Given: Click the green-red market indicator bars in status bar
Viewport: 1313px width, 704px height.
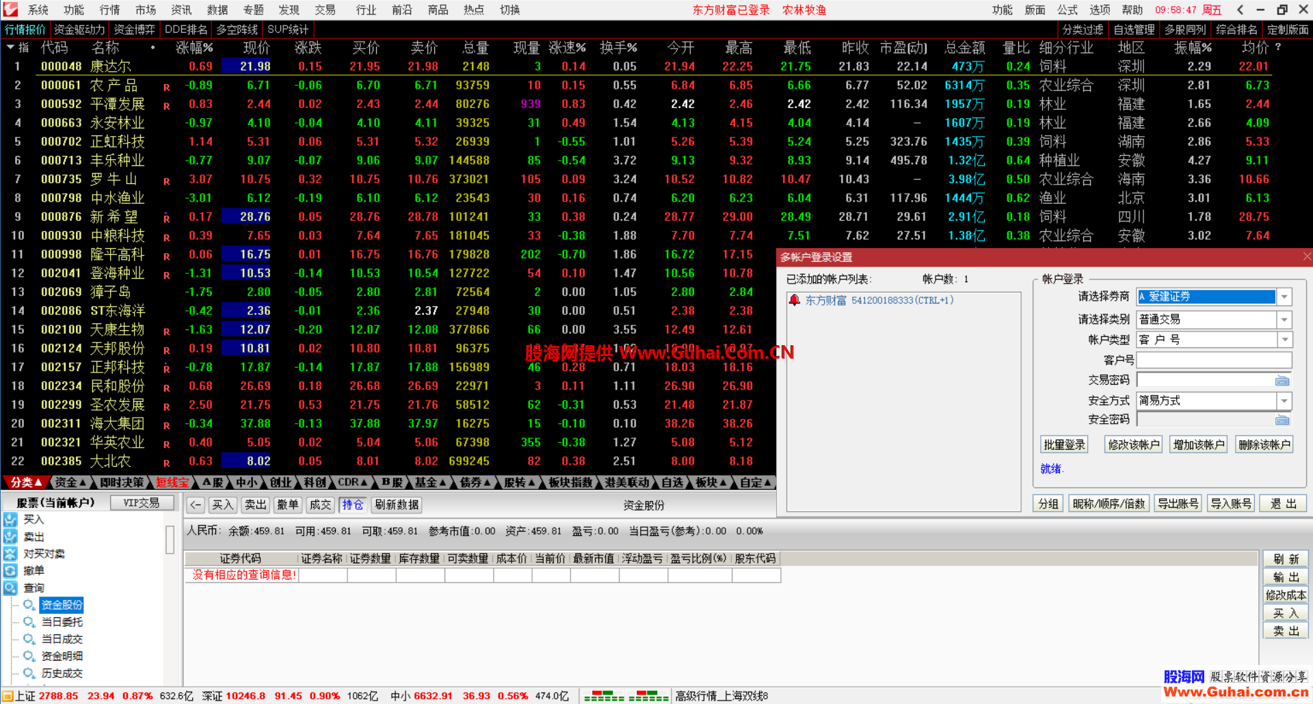Looking at the screenshot, I should [x=626, y=696].
